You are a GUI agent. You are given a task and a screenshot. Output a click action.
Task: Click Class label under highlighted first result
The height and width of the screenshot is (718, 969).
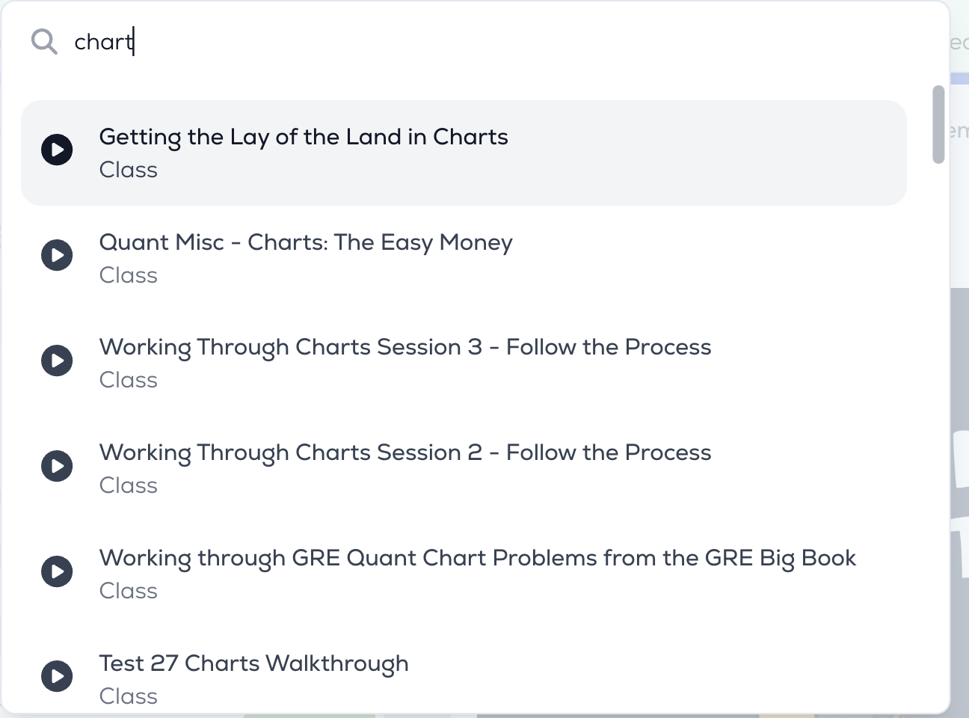(129, 170)
